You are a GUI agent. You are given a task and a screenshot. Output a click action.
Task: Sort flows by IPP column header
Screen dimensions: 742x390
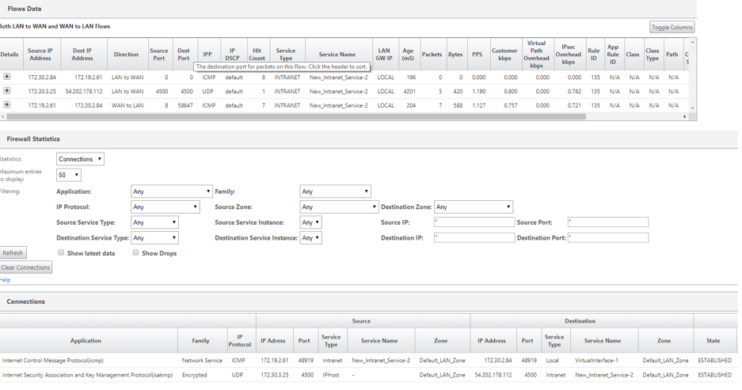[x=207, y=55]
